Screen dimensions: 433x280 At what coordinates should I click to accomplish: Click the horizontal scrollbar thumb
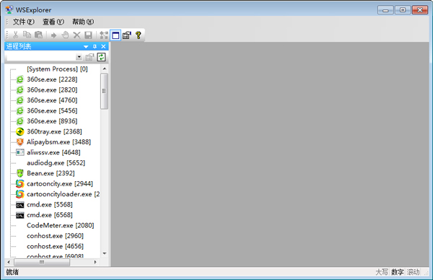coord(42,262)
